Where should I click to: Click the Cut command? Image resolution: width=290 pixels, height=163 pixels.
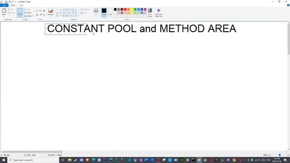(11, 9)
